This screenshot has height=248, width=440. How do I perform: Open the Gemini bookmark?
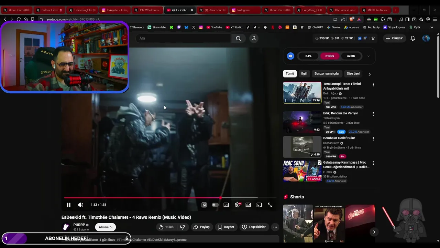tap(334, 27)
